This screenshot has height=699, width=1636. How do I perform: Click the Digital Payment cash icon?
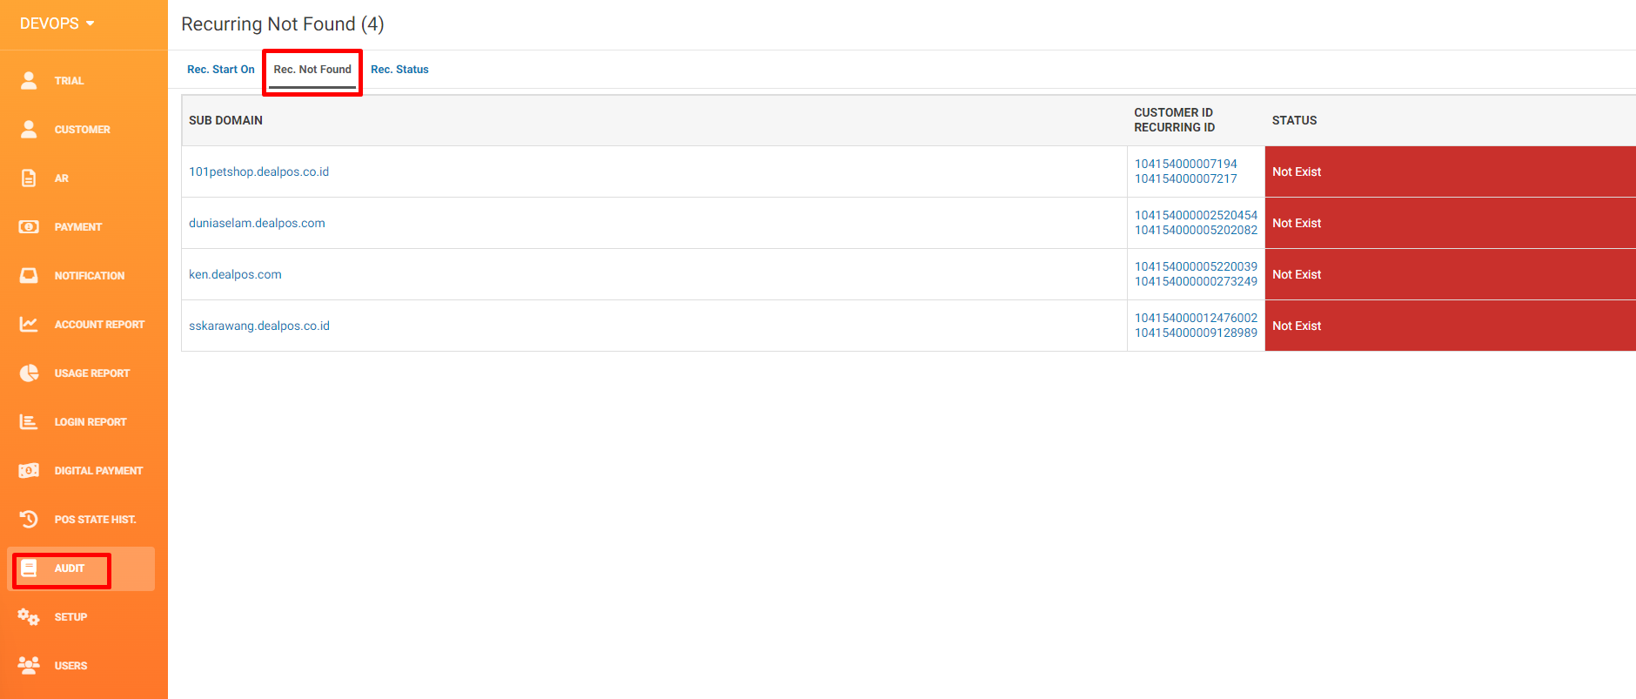point(29,470)
